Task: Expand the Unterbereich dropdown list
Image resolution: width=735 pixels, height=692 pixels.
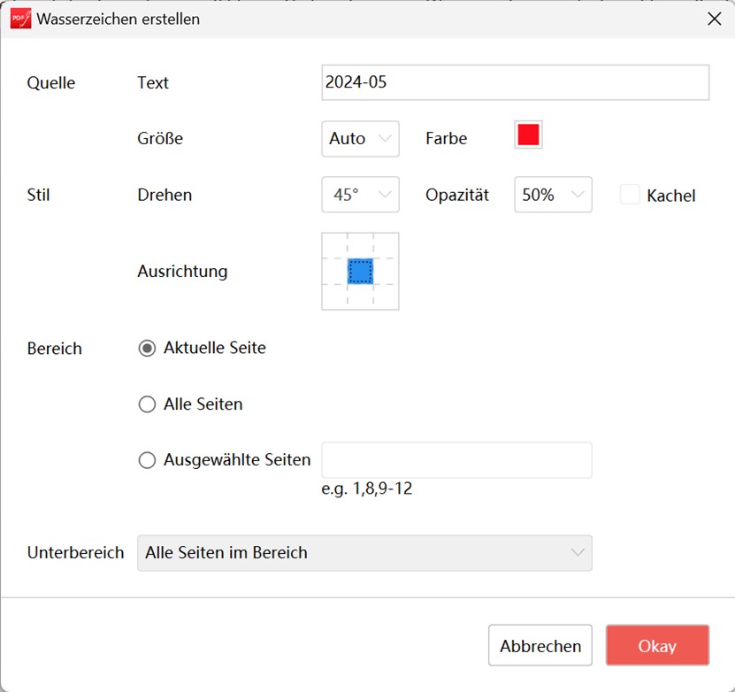Action: pyautogui.click(x=364, y=553)
